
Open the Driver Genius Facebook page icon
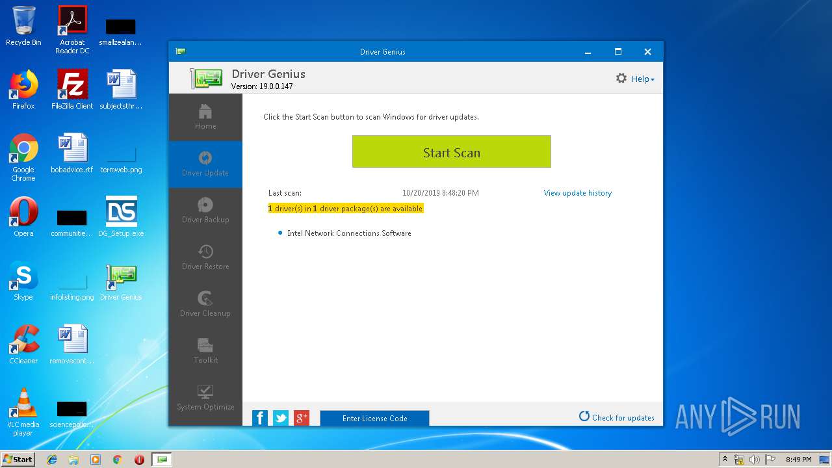tap(260, 418)
